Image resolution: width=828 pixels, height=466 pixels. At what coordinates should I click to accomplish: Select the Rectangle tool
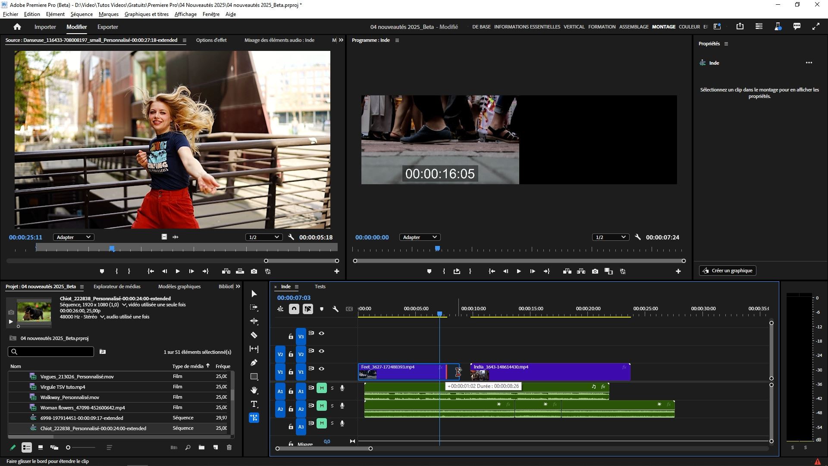pyautogui.click(x=254, y=377)
